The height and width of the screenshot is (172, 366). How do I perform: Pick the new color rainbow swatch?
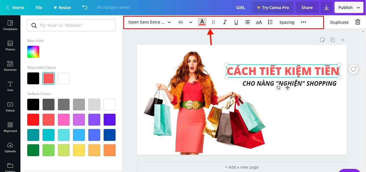click(33, 52)
